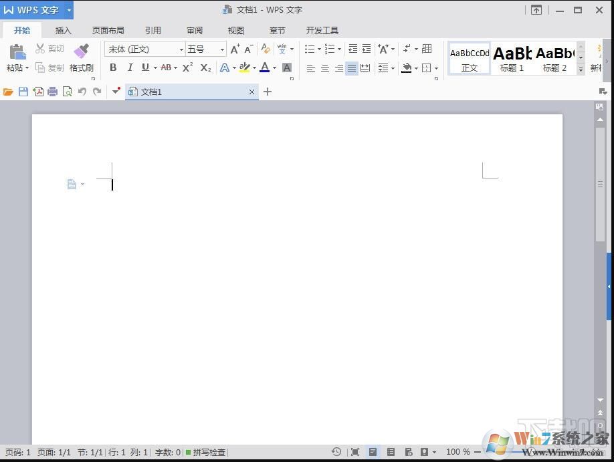Screen dimensions: 614x462
Task: Open the print preview icon on quick access toolbar
Action: (x=68, y=91)
